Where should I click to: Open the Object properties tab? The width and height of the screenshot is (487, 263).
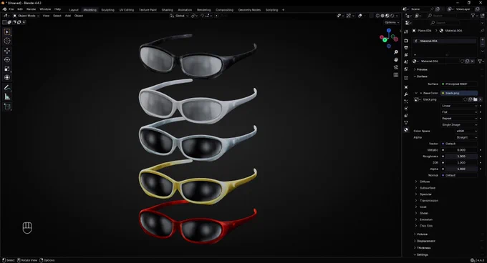(x=406, y=87)
